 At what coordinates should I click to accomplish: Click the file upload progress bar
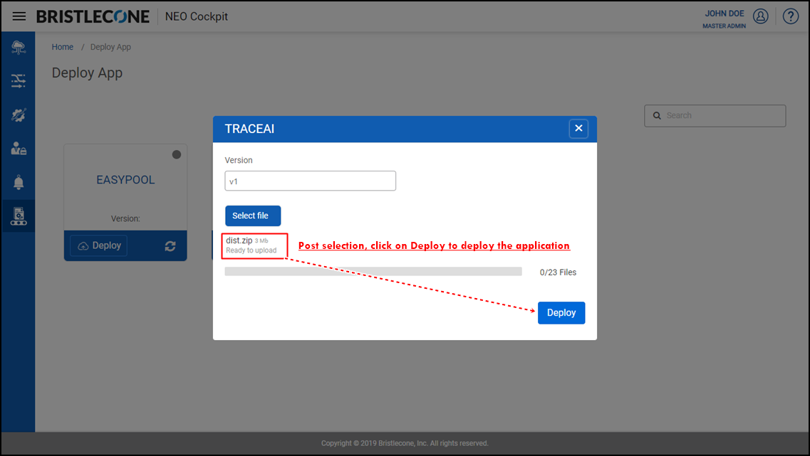[x=373, y=272]
